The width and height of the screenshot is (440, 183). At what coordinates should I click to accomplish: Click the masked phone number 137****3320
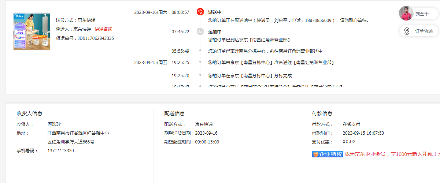pos(60,150)
